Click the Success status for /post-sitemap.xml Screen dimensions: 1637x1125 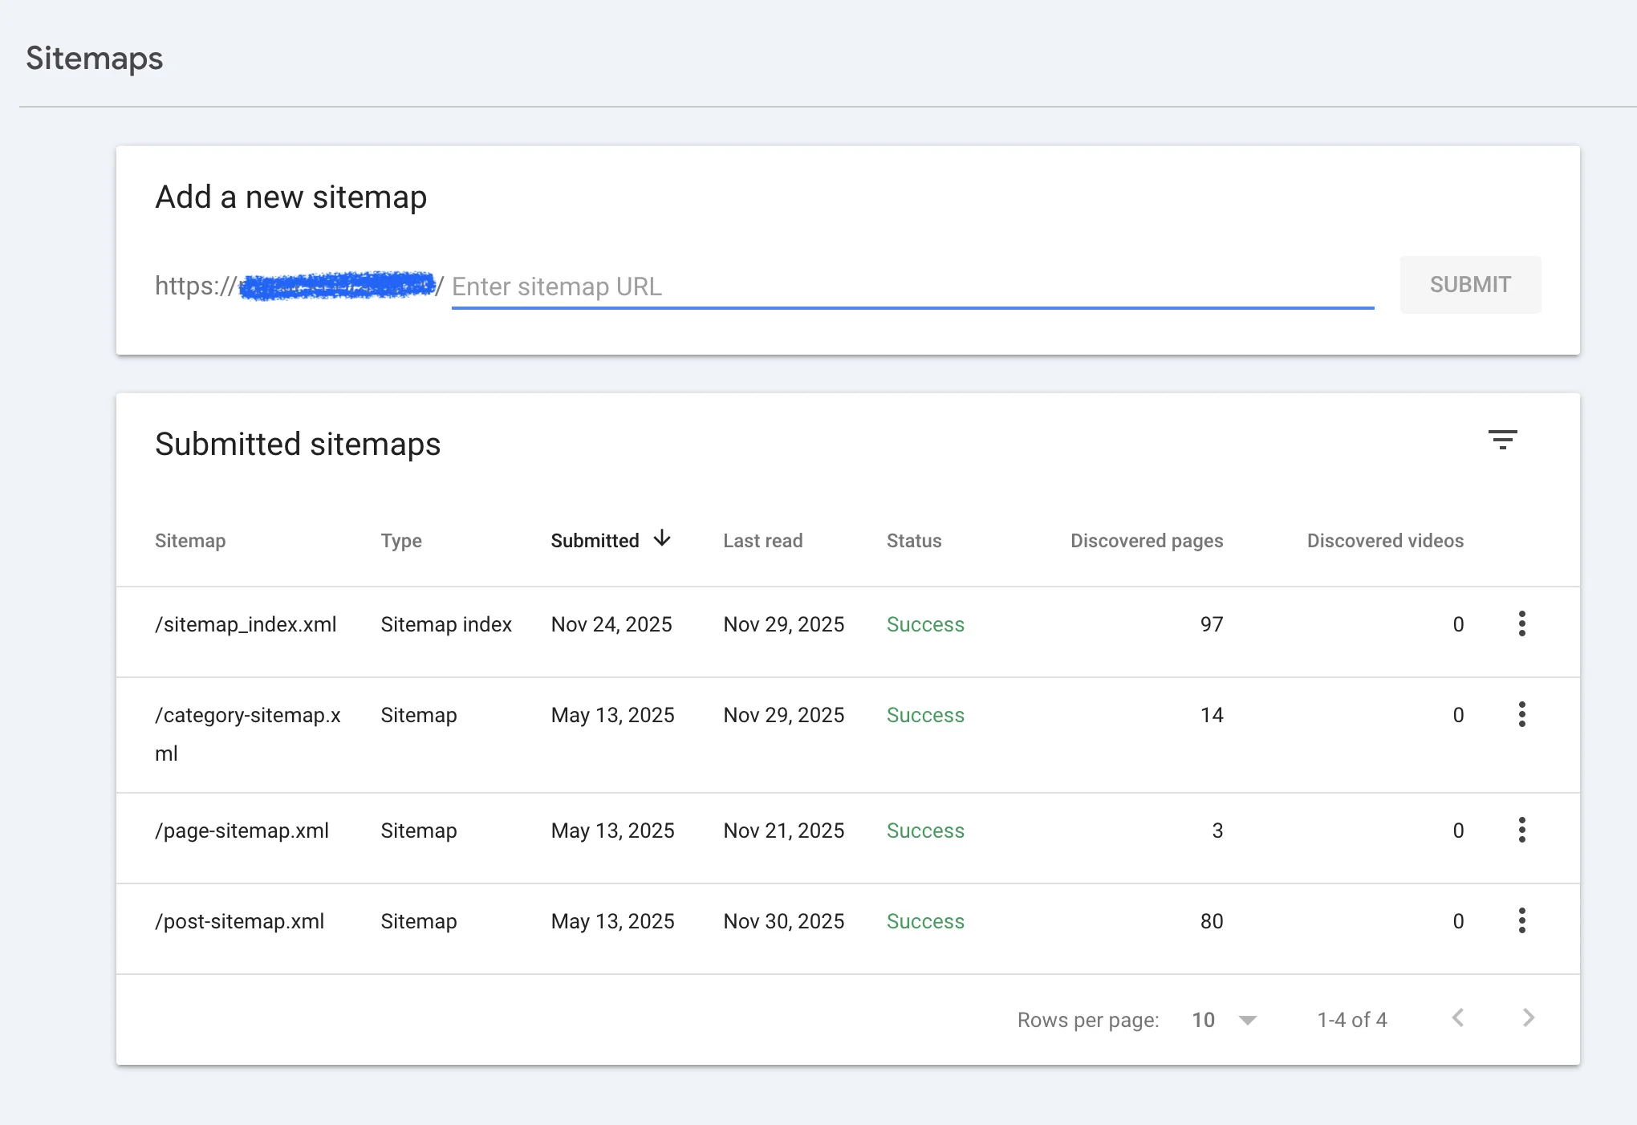pos(925,921)
